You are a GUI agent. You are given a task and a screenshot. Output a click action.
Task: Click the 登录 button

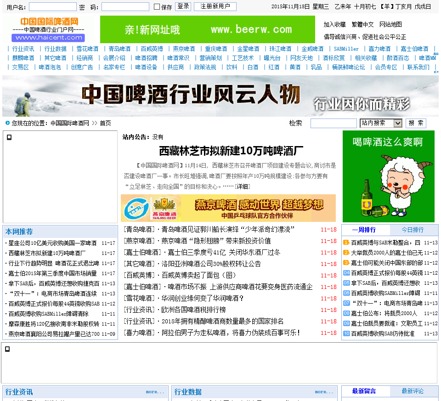(x=183, y=6)
